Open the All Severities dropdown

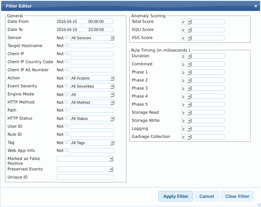pyautogui.click(x=92, y=86)
